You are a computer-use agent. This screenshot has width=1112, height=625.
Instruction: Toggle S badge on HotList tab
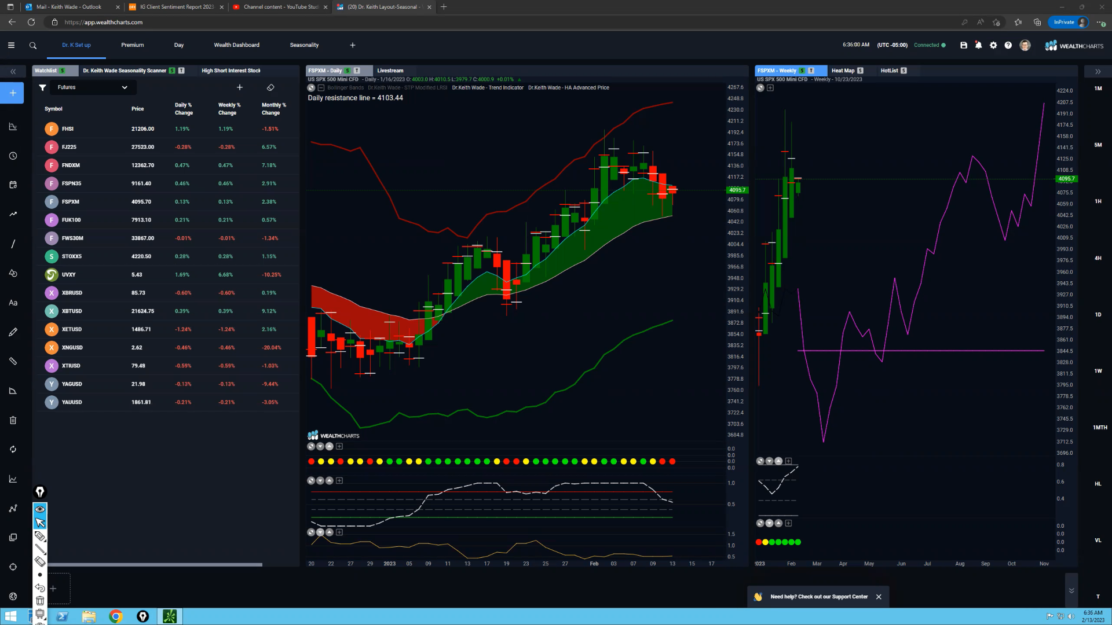[x=904, y=71]
